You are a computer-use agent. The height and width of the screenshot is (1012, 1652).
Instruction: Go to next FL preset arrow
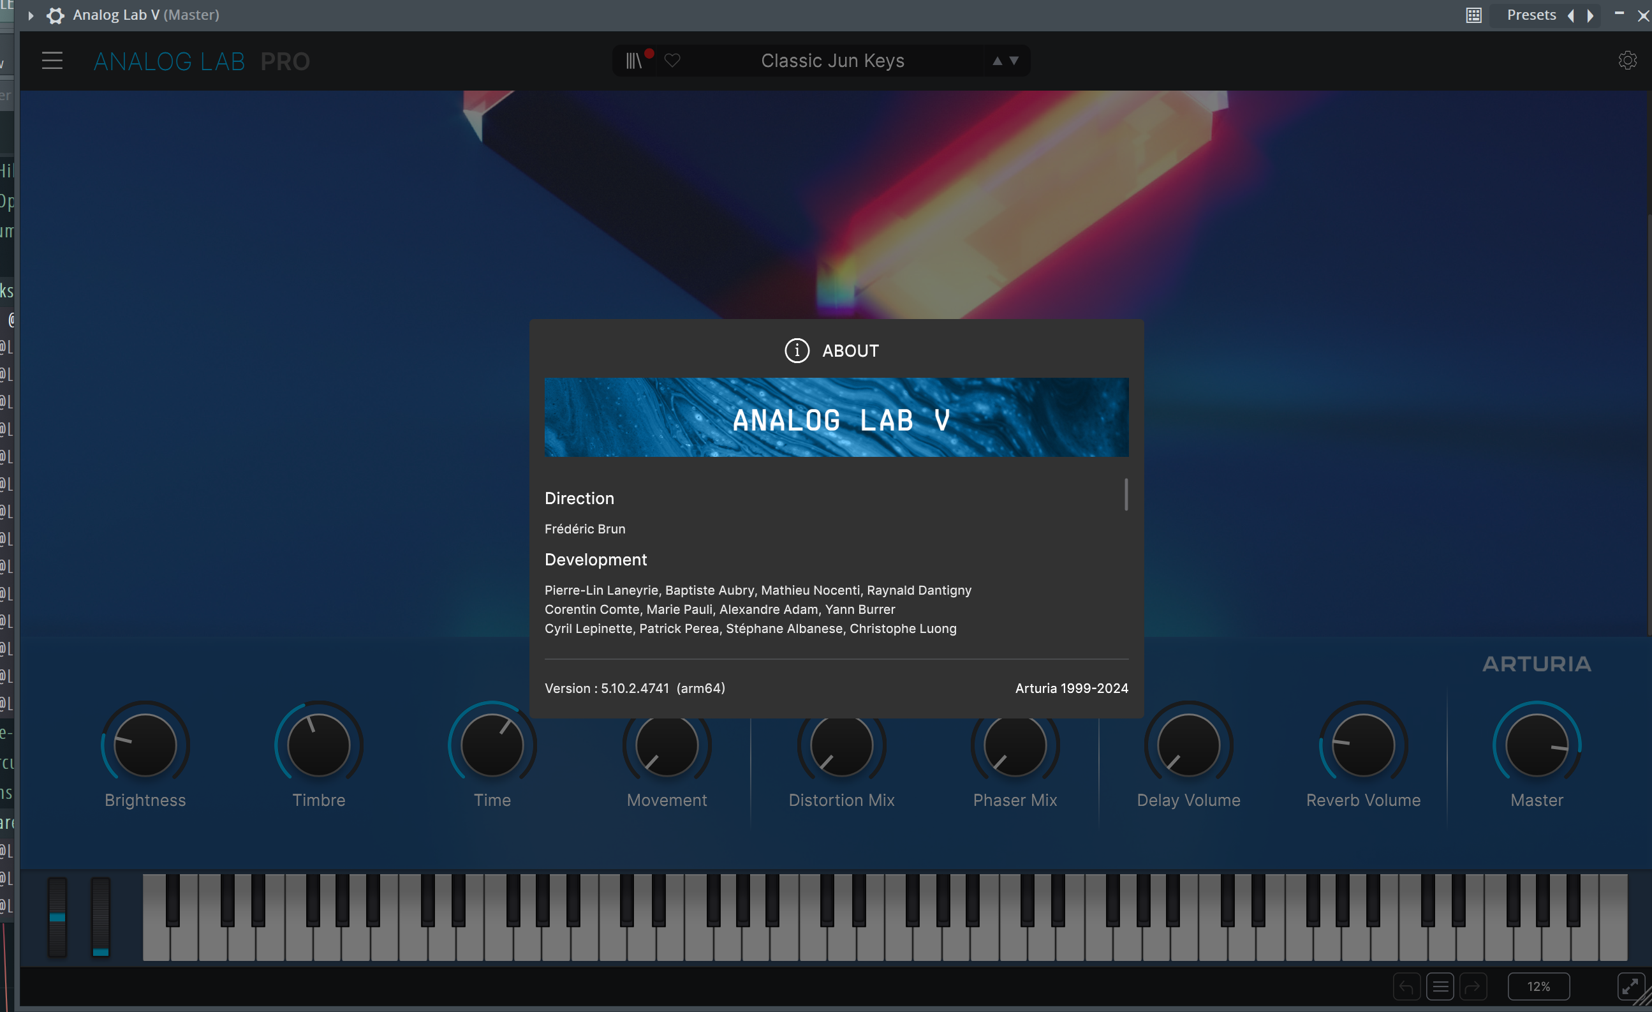[1589, 15]
